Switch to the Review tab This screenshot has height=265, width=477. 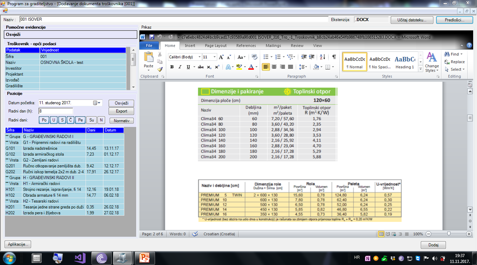pos(297,46)
